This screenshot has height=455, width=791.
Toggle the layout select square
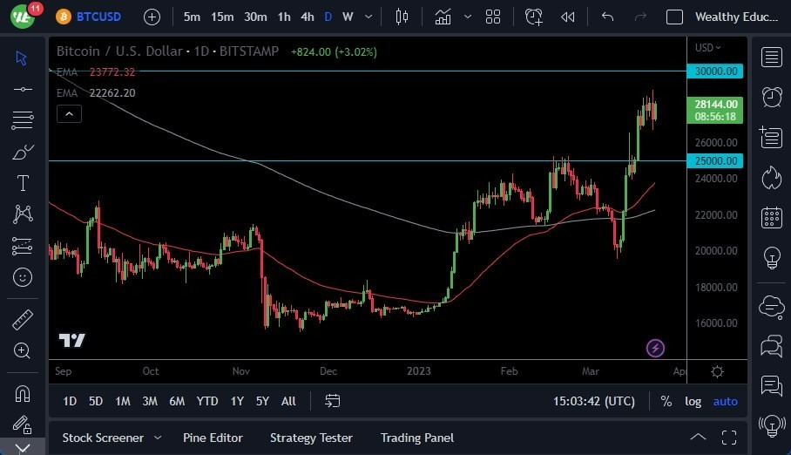(x=674, y=17)
